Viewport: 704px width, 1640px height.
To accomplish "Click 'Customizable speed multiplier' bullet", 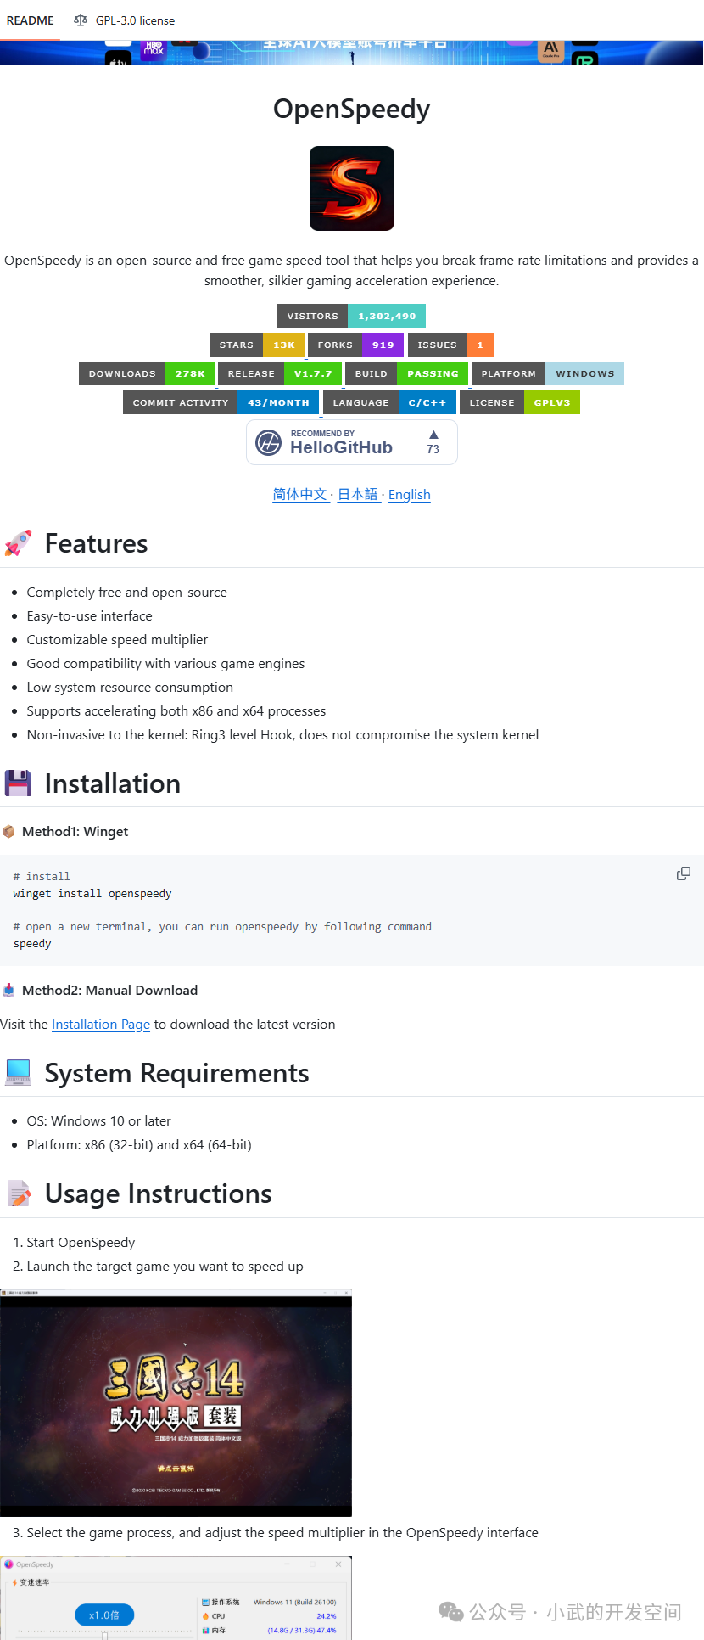I will (117, 639).
